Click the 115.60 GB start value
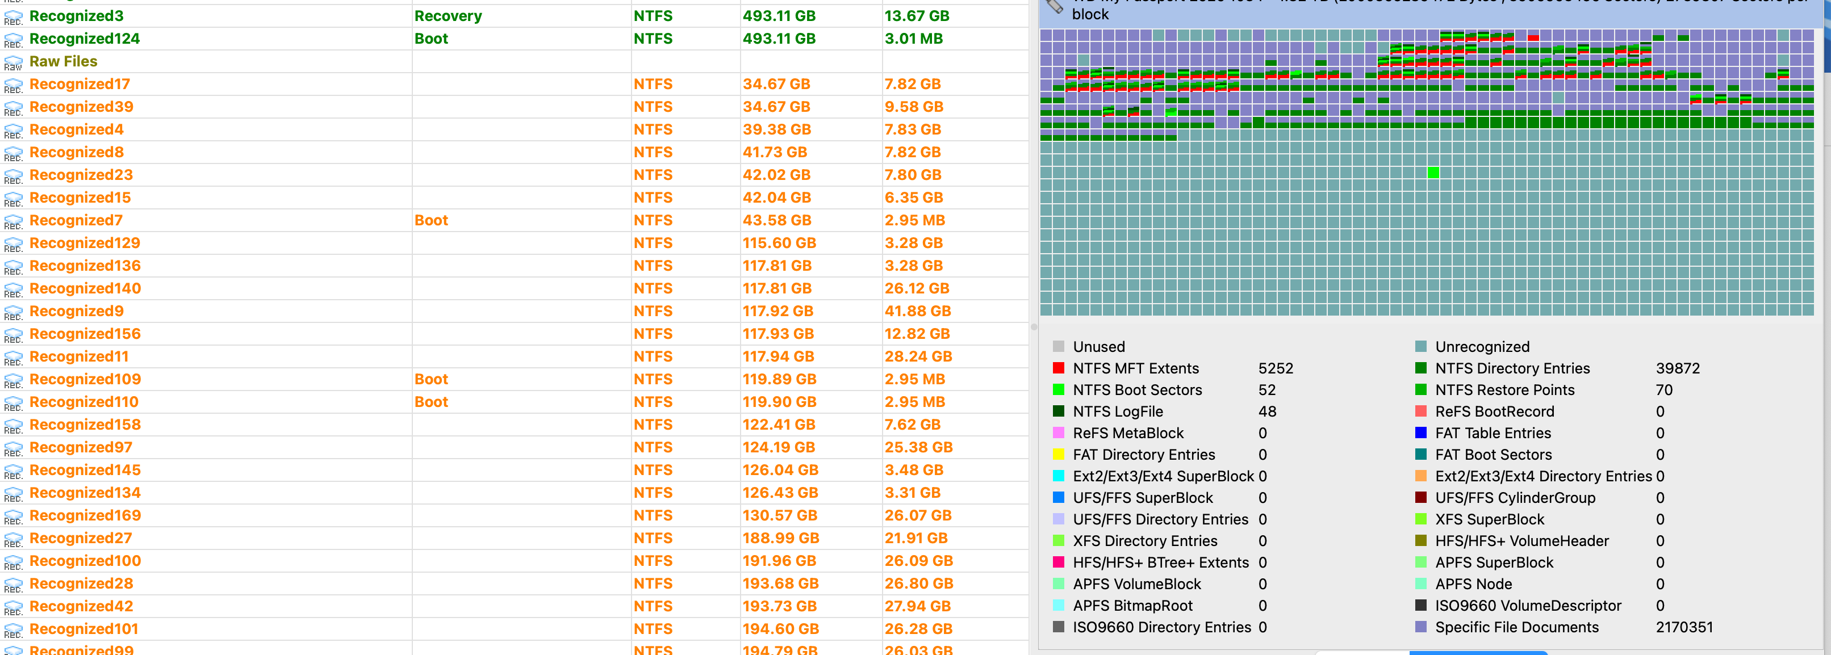This screenshot has width=1831, height=655. (x=779, y=243)
